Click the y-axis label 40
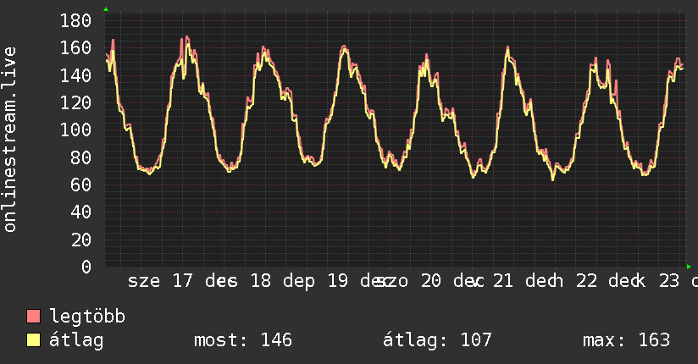698x364 pixels. [81, 212]
